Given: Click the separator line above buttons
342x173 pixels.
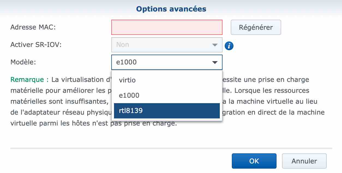Looking at the screenshot, I should (171, 149).
